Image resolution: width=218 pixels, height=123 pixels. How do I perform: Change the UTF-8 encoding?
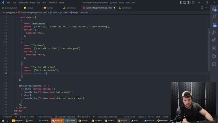(151, 117)
